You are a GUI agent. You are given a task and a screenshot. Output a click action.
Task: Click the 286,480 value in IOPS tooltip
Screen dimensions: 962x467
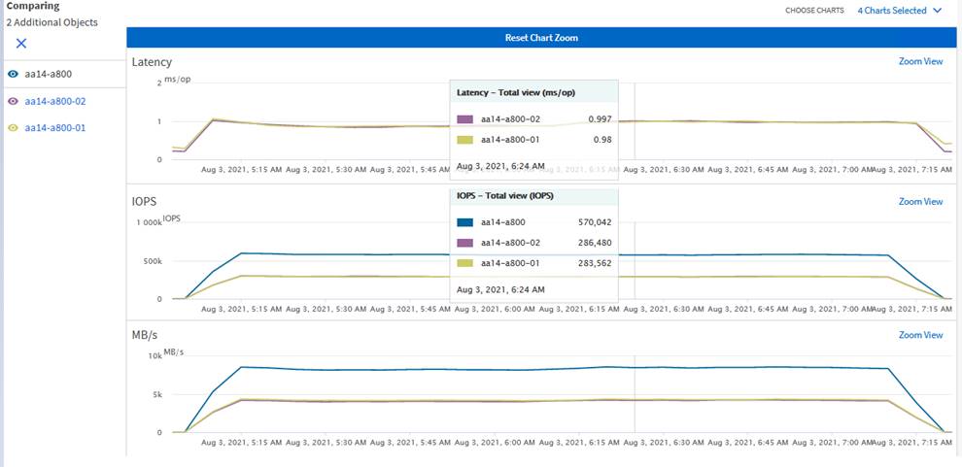(x=595, y=243)
